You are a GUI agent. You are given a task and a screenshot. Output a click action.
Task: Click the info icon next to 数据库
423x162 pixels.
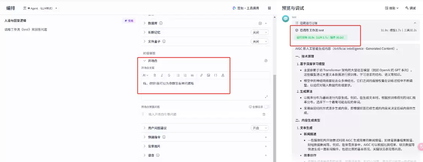(161, 23)
